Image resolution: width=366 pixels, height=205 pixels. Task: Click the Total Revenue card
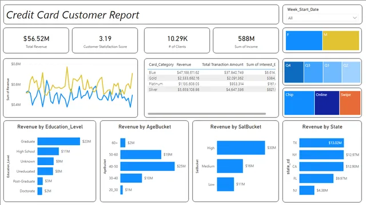(x=36, y=40)
